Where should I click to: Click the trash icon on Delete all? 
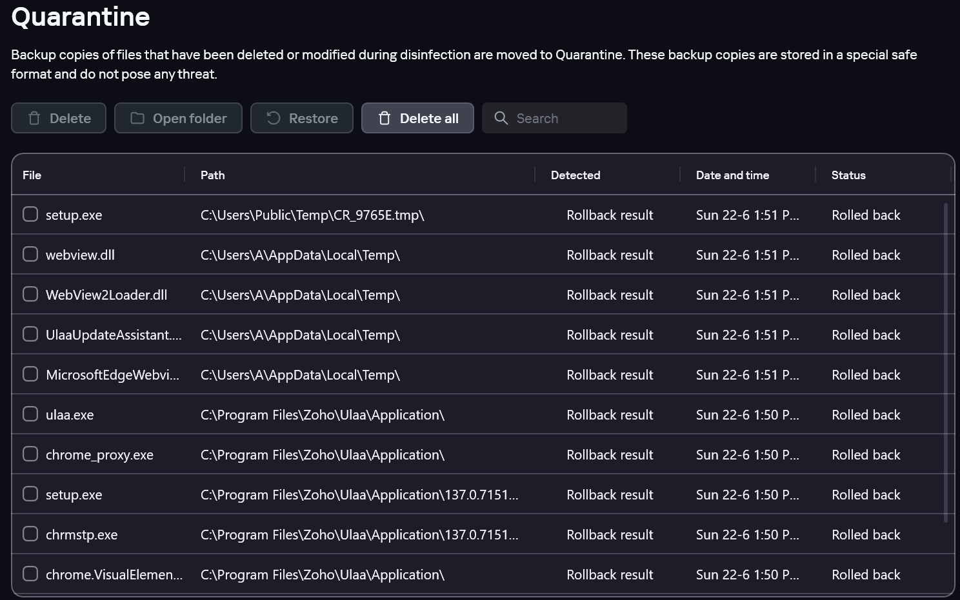pyautogui.click(x=385, y=119)
